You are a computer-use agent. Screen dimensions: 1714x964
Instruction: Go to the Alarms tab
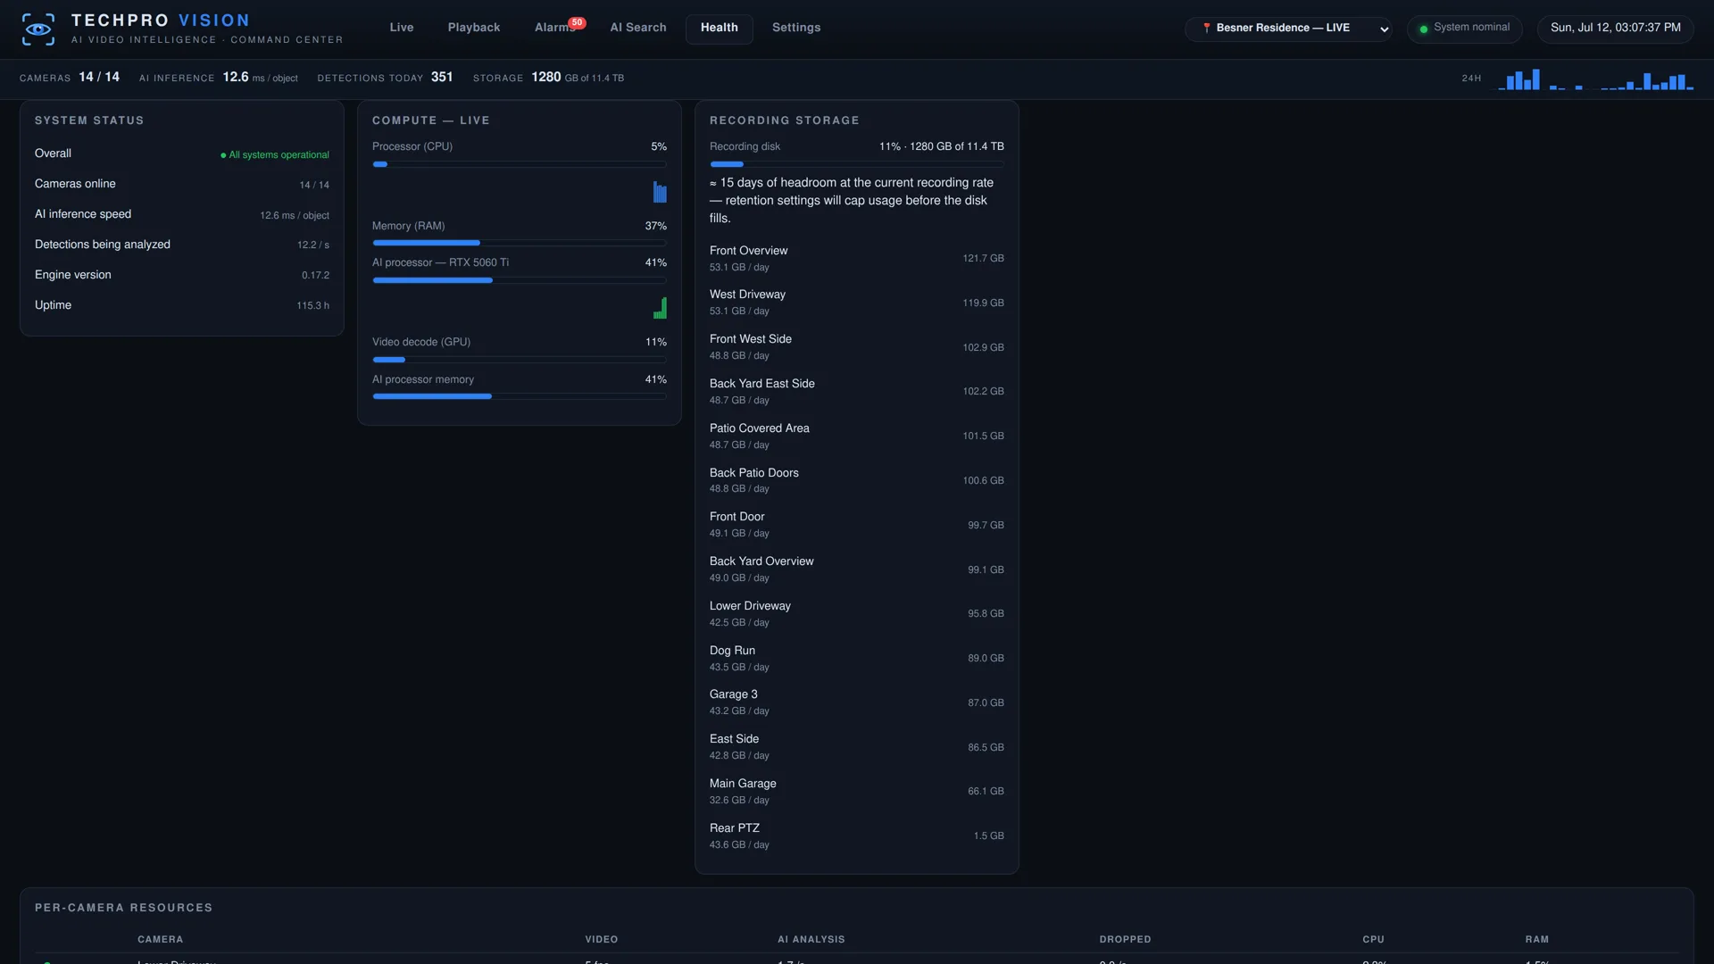point(554,28)
